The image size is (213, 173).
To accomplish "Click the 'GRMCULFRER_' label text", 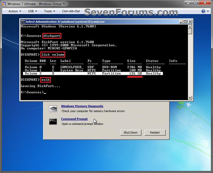I will [72, 67].
